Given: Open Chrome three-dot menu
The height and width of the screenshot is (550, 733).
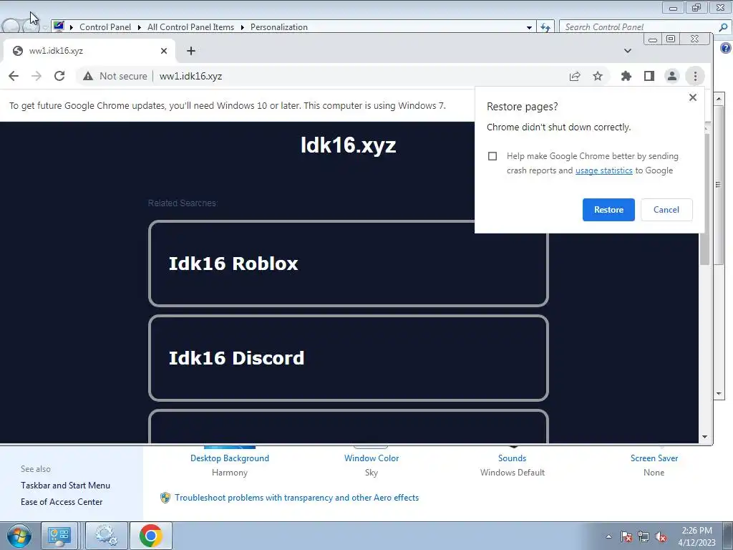Looking at the screenshot, I should tap(695, 76).
